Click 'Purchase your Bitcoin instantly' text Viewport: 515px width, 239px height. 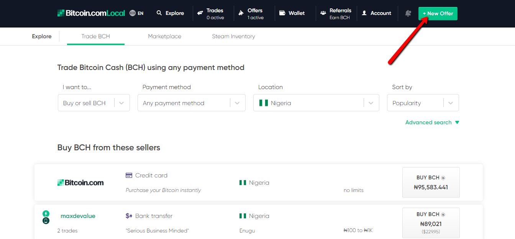point(163,190)
